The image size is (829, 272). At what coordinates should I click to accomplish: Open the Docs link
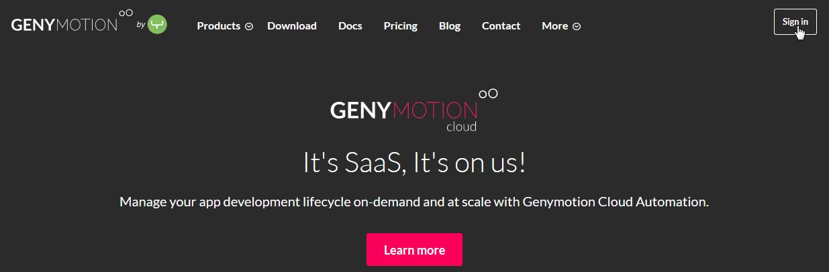pos(350,26)
